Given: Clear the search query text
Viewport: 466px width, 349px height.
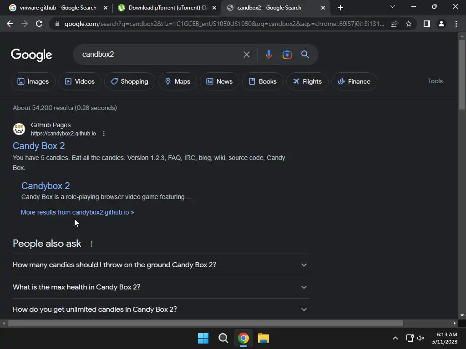Looking at the screenshot, I should (246, 55).
